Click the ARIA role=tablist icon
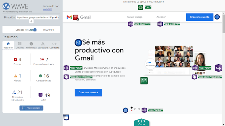This screenshot has height=126, width=225. tap(144, 110)
